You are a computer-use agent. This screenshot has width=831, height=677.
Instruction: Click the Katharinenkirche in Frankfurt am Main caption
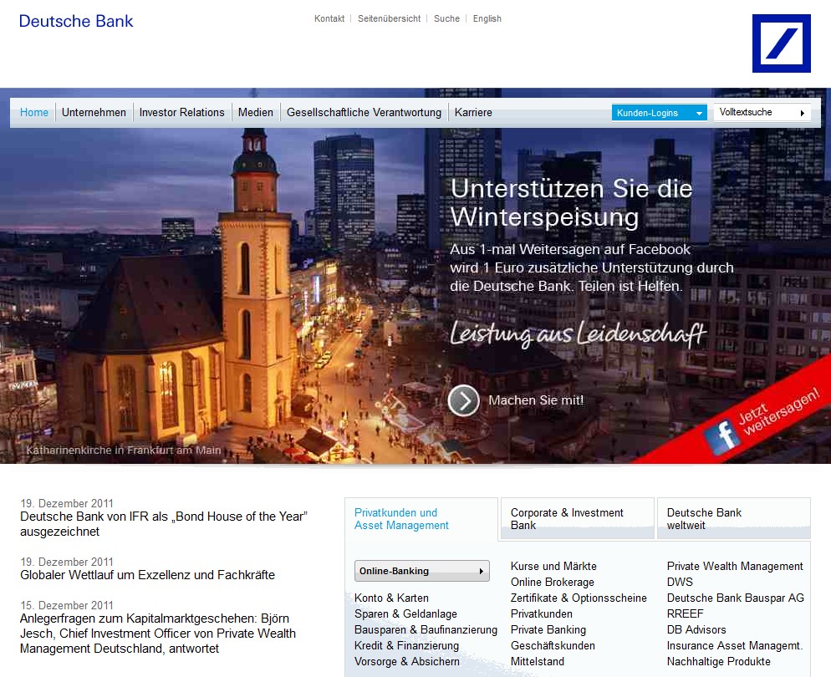[124, 450]
